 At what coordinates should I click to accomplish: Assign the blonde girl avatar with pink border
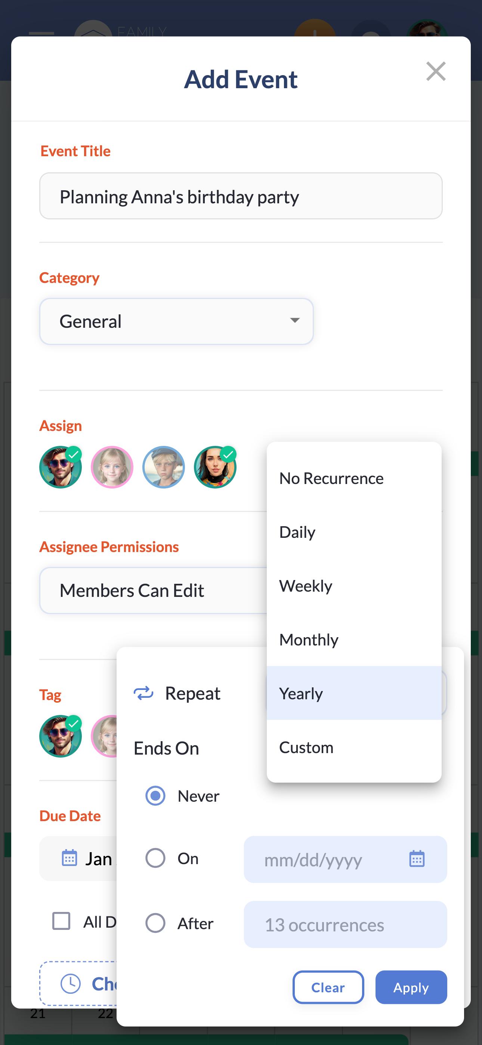[x=112, y=467]
